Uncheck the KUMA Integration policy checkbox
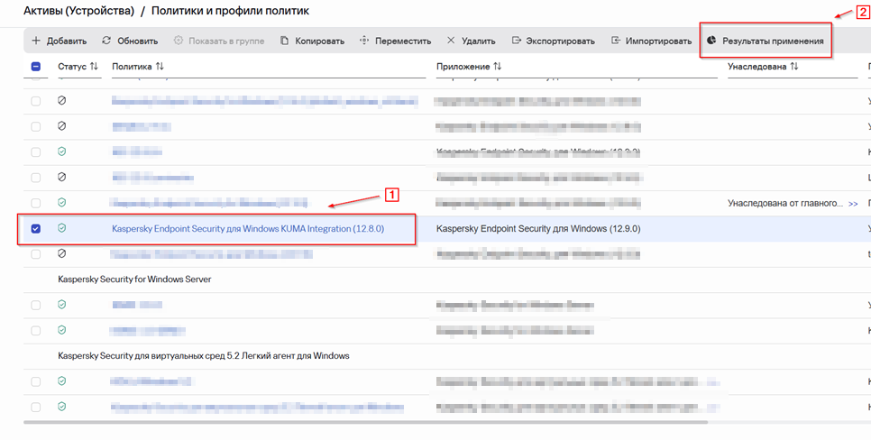Screen dimensions: 871x440 (36, 229)
